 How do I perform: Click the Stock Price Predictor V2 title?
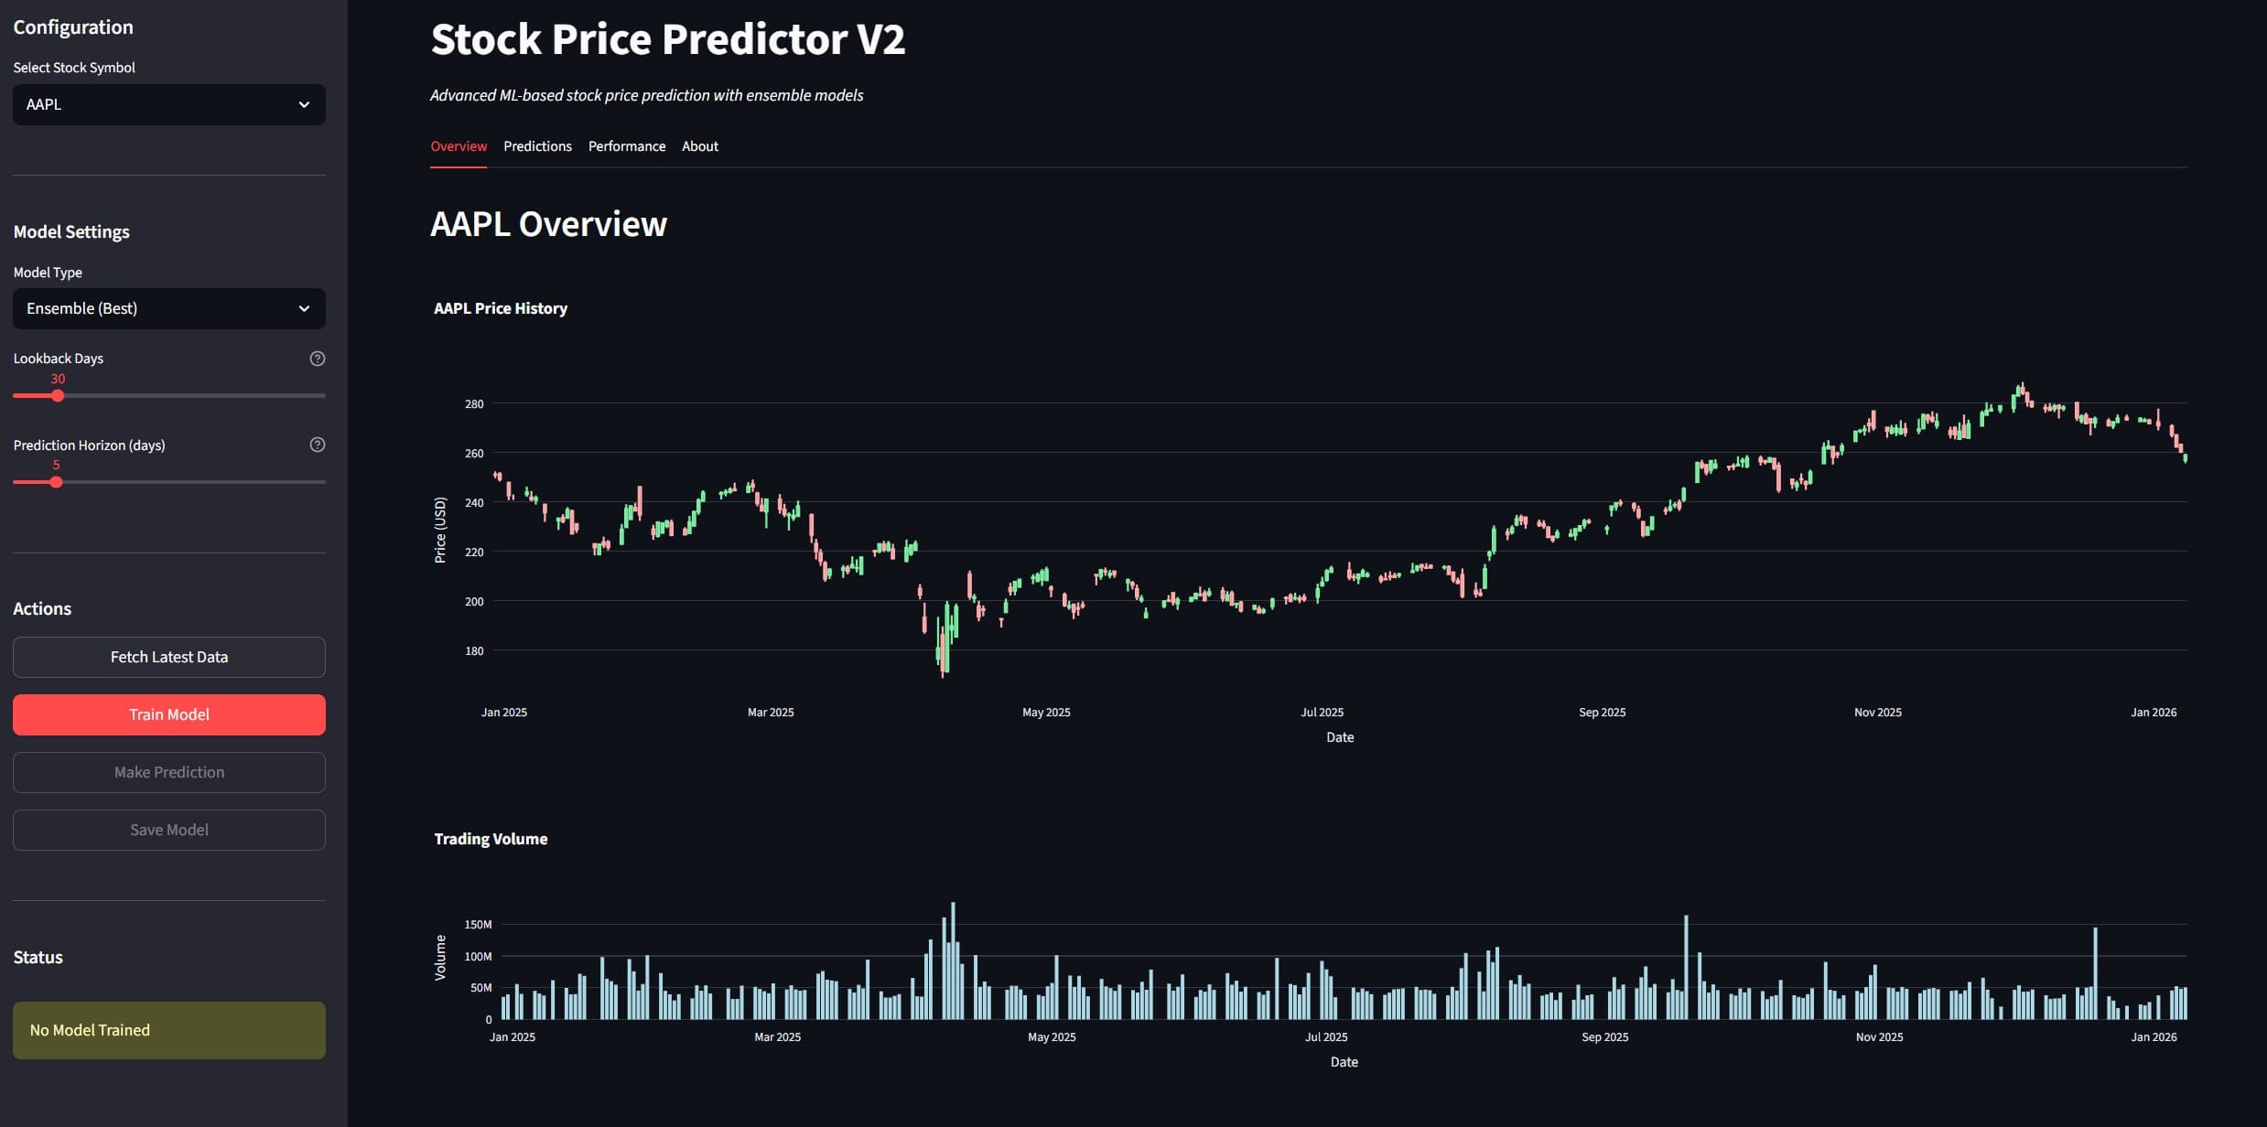coord(667,38)
